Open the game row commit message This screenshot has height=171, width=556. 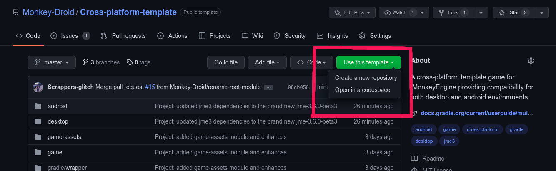pos(221,152)
